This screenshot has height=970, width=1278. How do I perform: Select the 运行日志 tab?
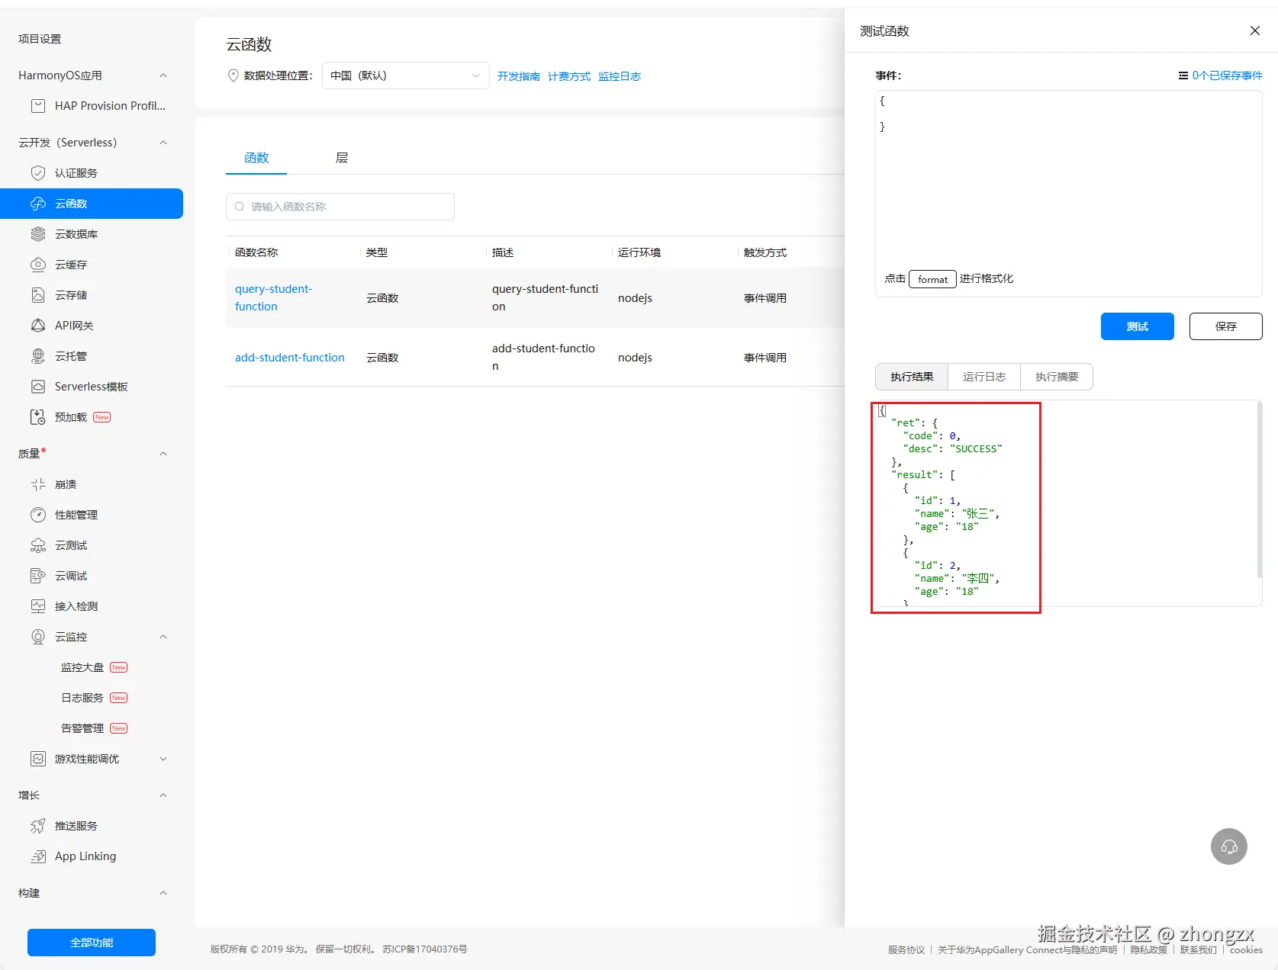[x=984, y=377]
